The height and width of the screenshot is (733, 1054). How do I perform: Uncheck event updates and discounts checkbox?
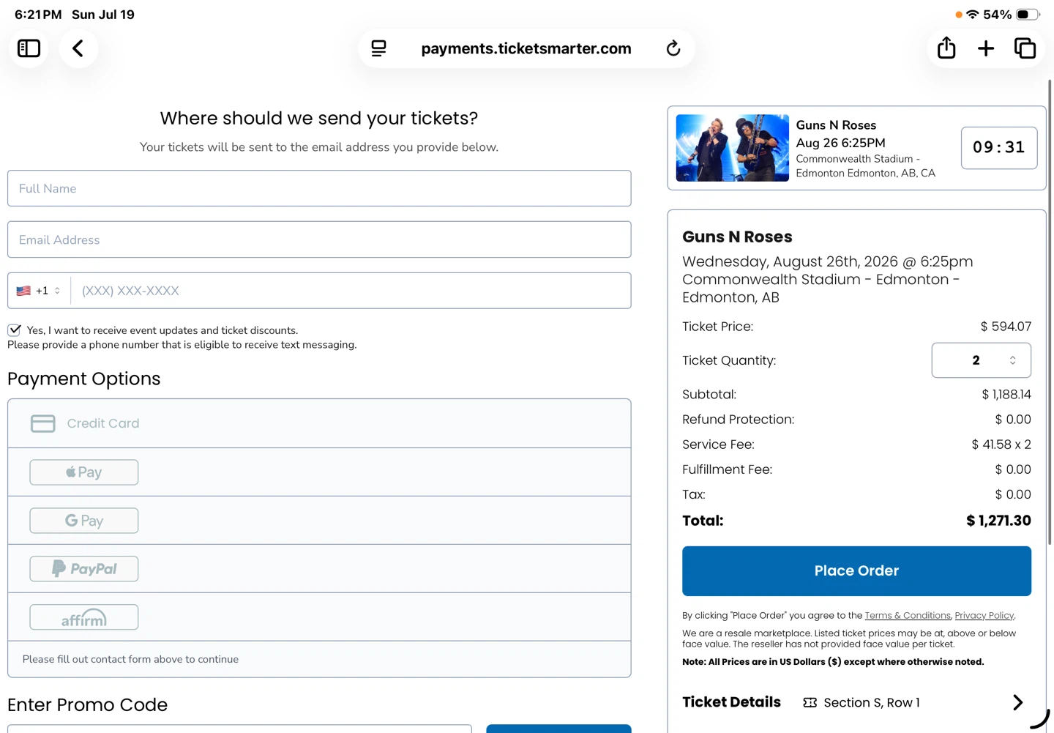14,330
